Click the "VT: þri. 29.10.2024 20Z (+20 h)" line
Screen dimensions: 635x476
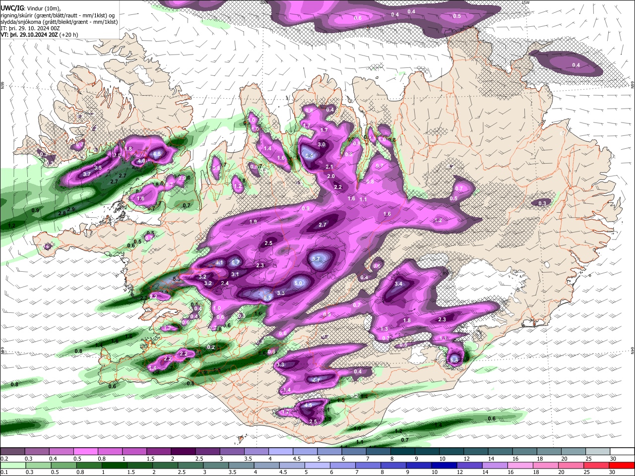point(39,35)
